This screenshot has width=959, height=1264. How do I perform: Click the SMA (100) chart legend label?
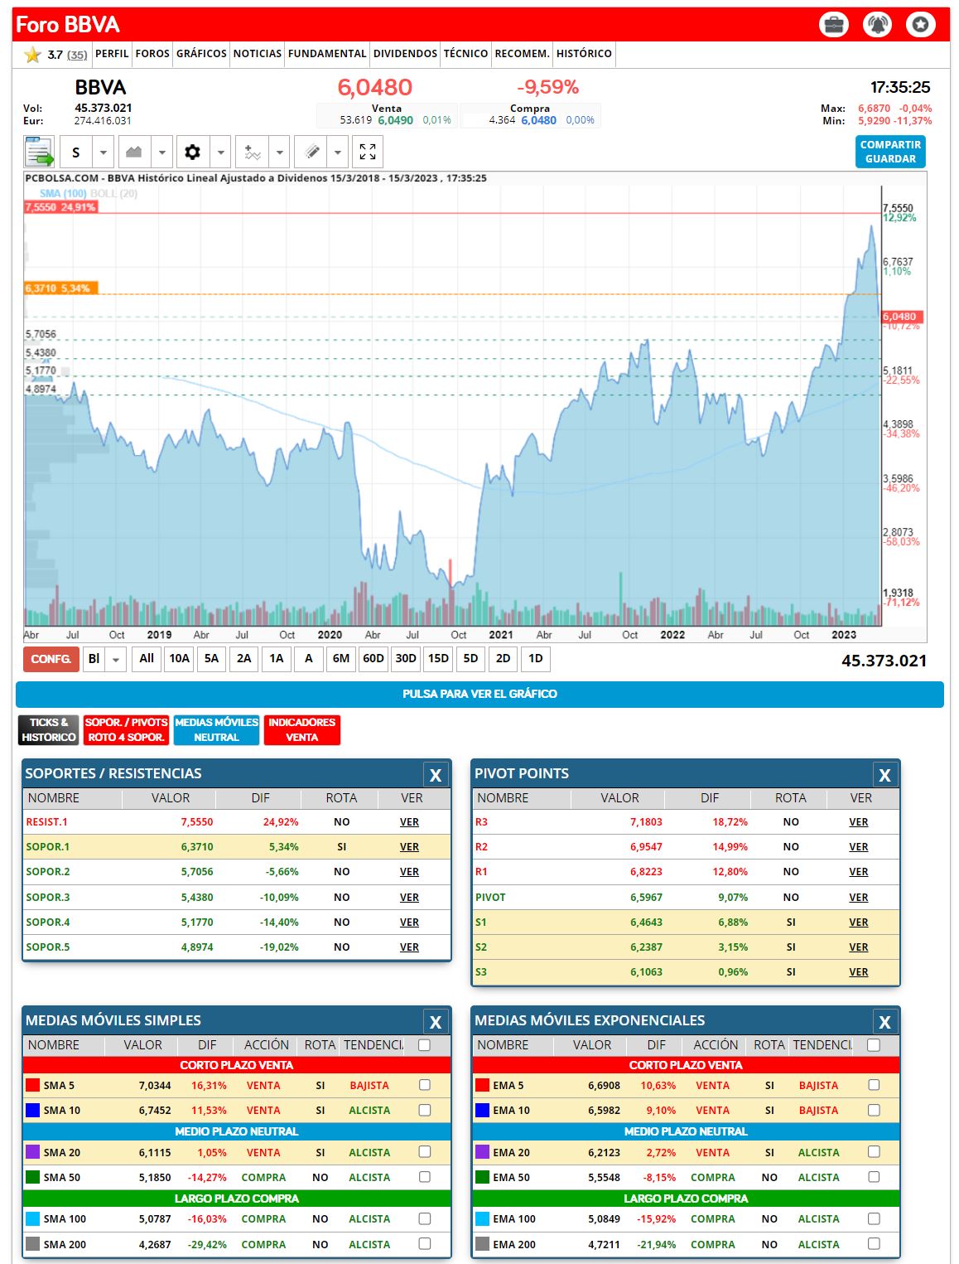tap(63, 194)
